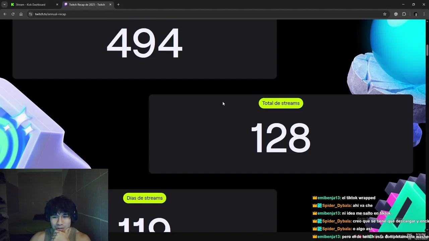This screenshot has width=429, height=241.
Task: Open the Extensions puzzle menu
Action: point(404,14)
